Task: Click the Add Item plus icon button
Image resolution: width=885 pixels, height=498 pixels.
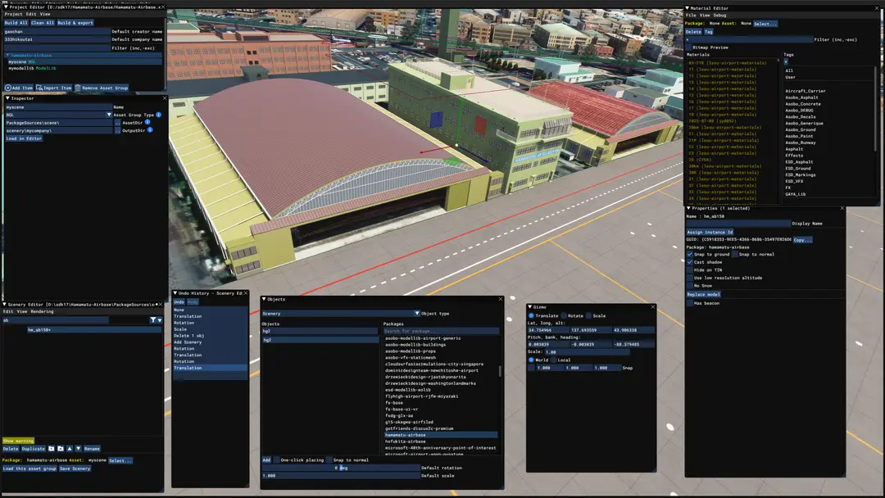Action: click(x=19, y=88)
